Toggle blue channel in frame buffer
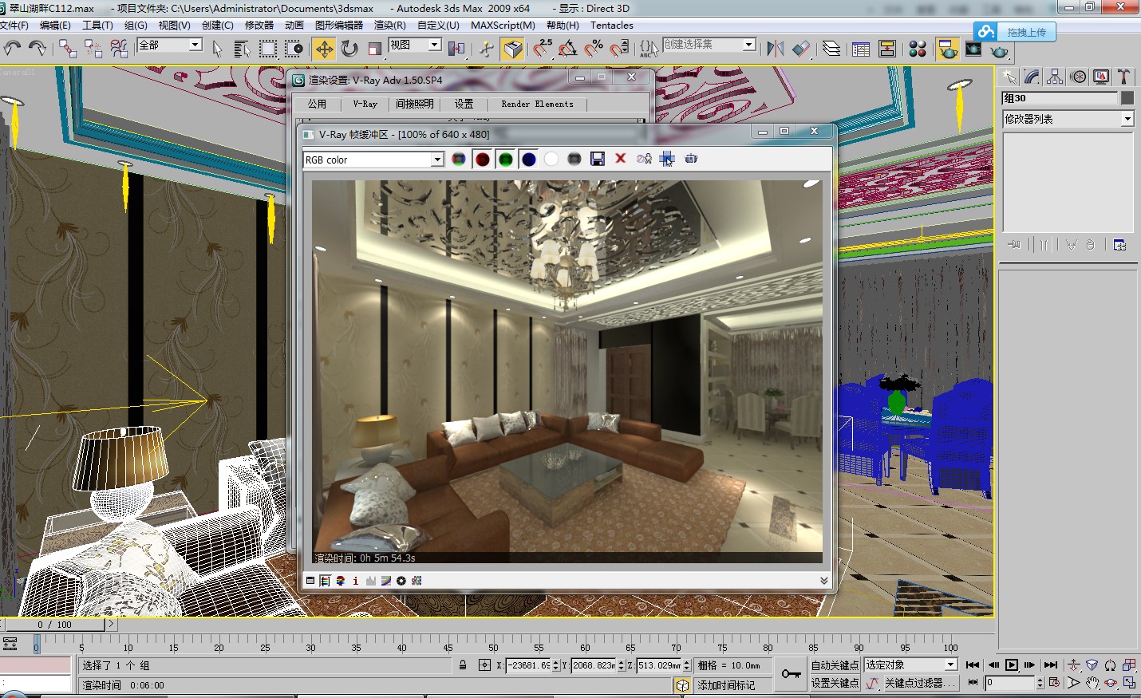This screenshot has width=1141, height=698. coord(528,159)
